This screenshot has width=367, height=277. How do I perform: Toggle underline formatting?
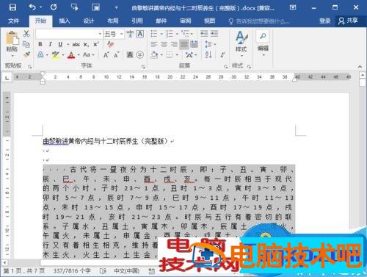(x=60, y=44)
